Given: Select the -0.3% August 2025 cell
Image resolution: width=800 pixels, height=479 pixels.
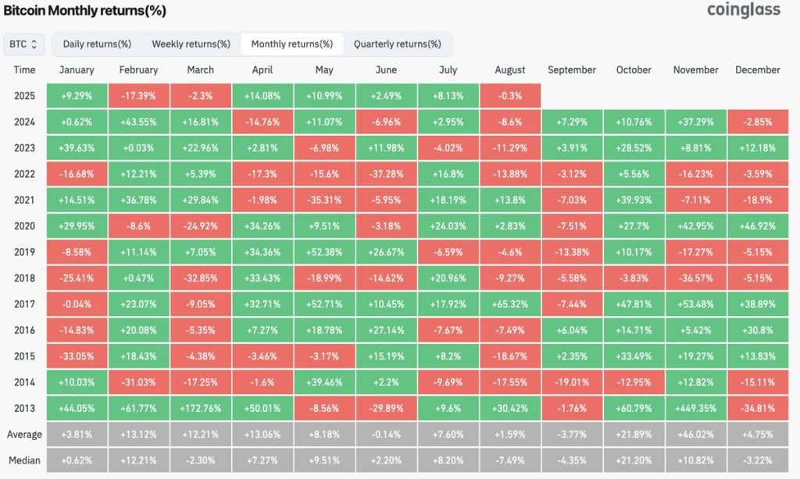Looking at the screenshot, I should (509, 95).
